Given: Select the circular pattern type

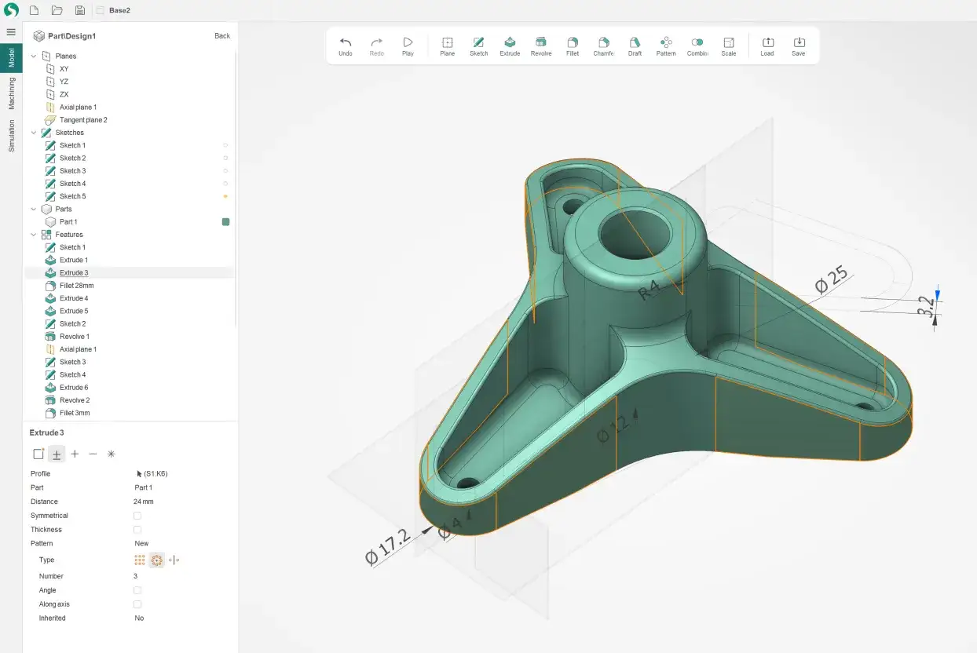Looking at the screenshot, I should 156,560.
